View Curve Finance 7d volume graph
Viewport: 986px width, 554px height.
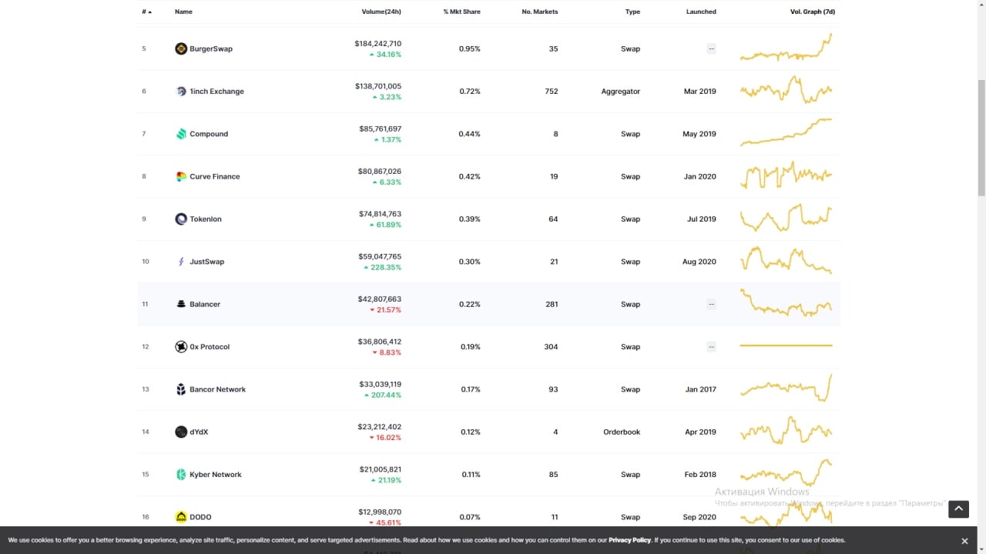pos(786,175)
